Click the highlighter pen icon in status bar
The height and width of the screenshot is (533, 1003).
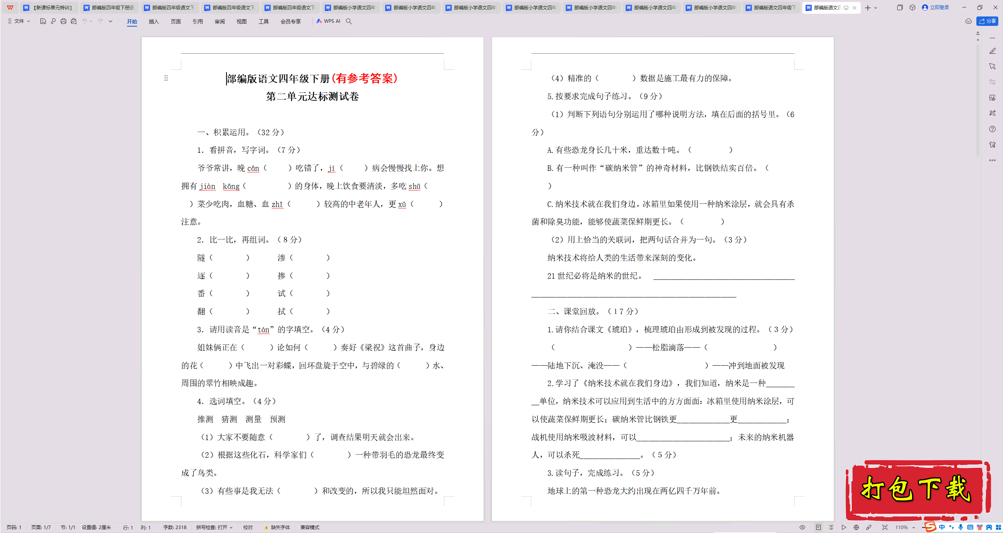(869, 528)
